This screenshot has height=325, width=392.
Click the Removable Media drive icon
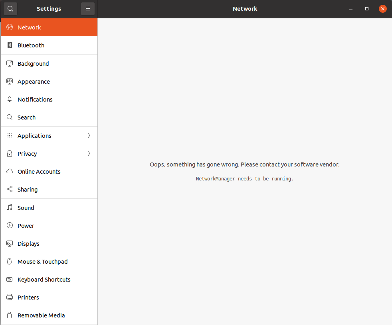click(10, 315)
